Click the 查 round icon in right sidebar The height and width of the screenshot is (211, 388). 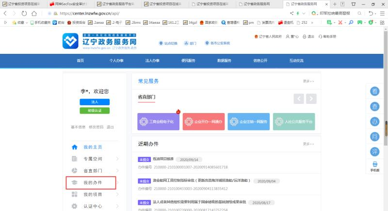click(375, 107)
